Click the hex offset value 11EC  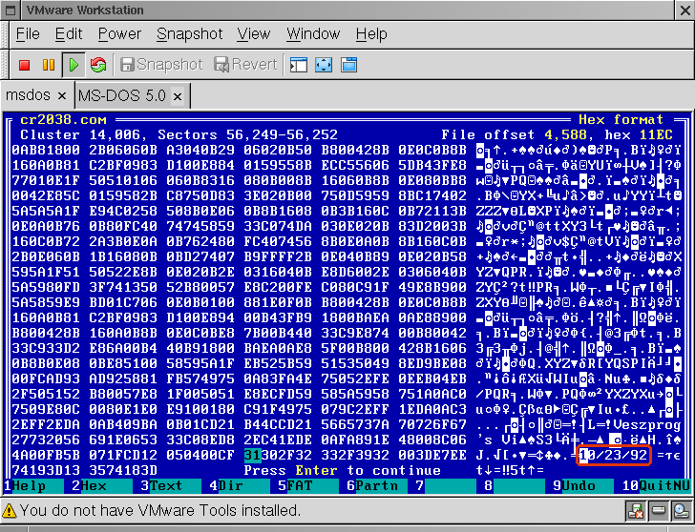tap(656, 134)
